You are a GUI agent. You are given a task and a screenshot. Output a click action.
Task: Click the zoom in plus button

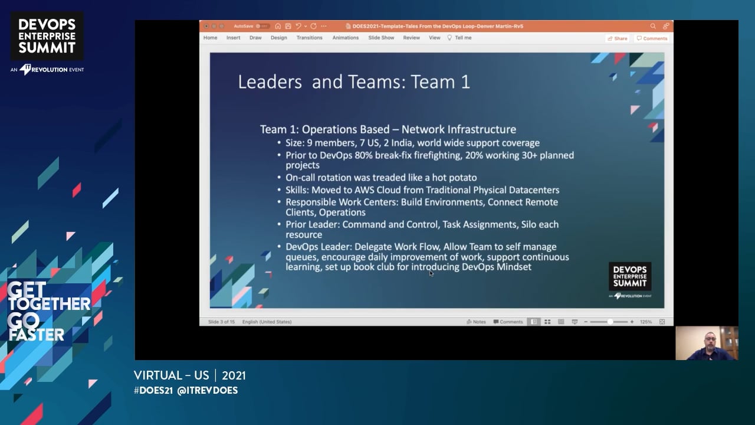tap(632, 322)
